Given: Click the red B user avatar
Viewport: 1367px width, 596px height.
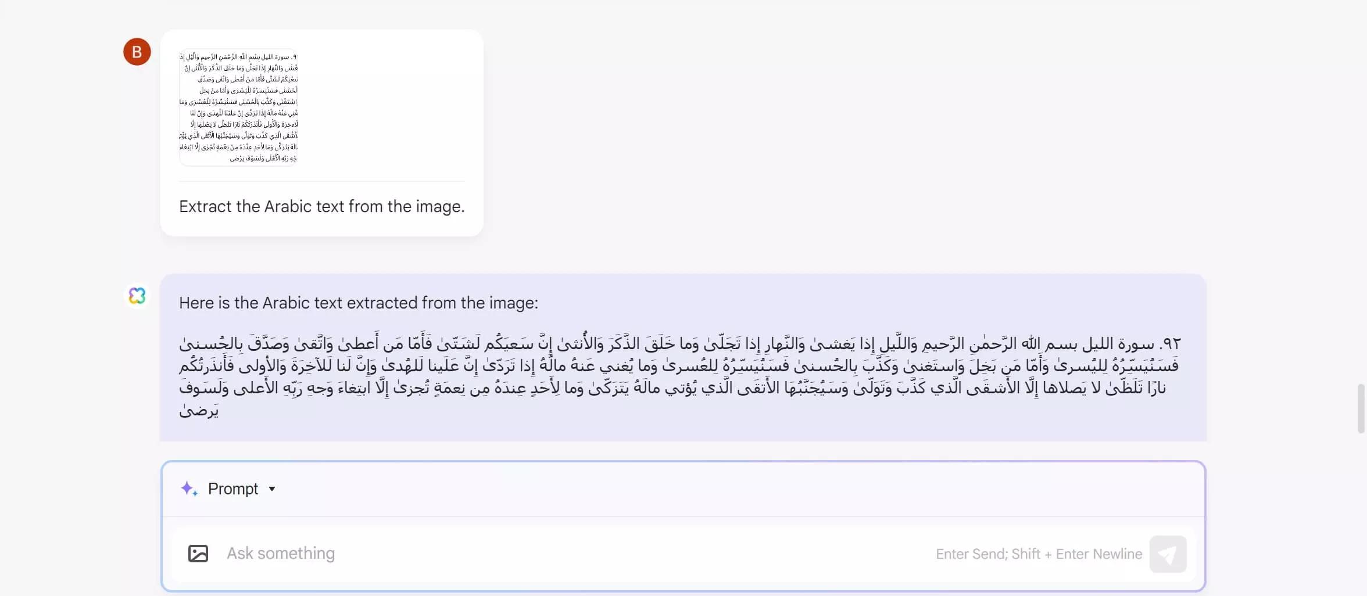Looking at the screenshot, I should pyautogui.click(x=137, y=51).
